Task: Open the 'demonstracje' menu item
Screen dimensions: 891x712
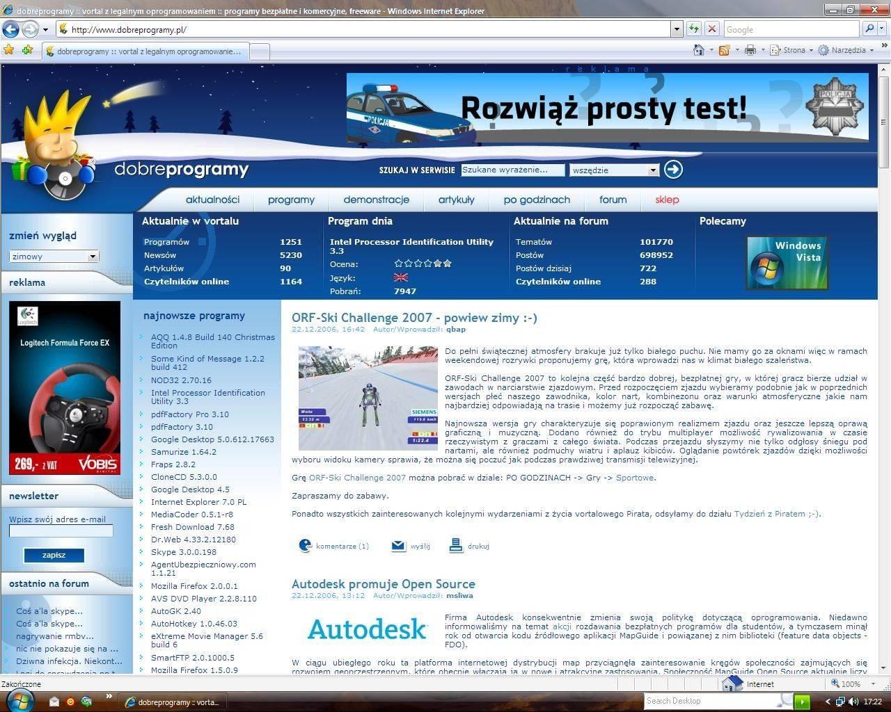Action: pos(376,200)
